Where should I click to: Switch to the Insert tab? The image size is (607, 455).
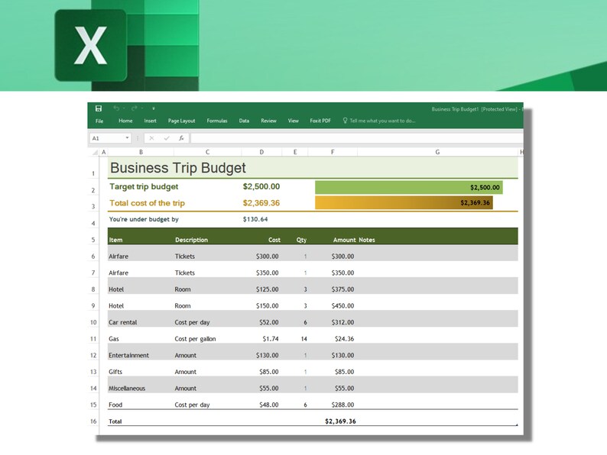150,121
